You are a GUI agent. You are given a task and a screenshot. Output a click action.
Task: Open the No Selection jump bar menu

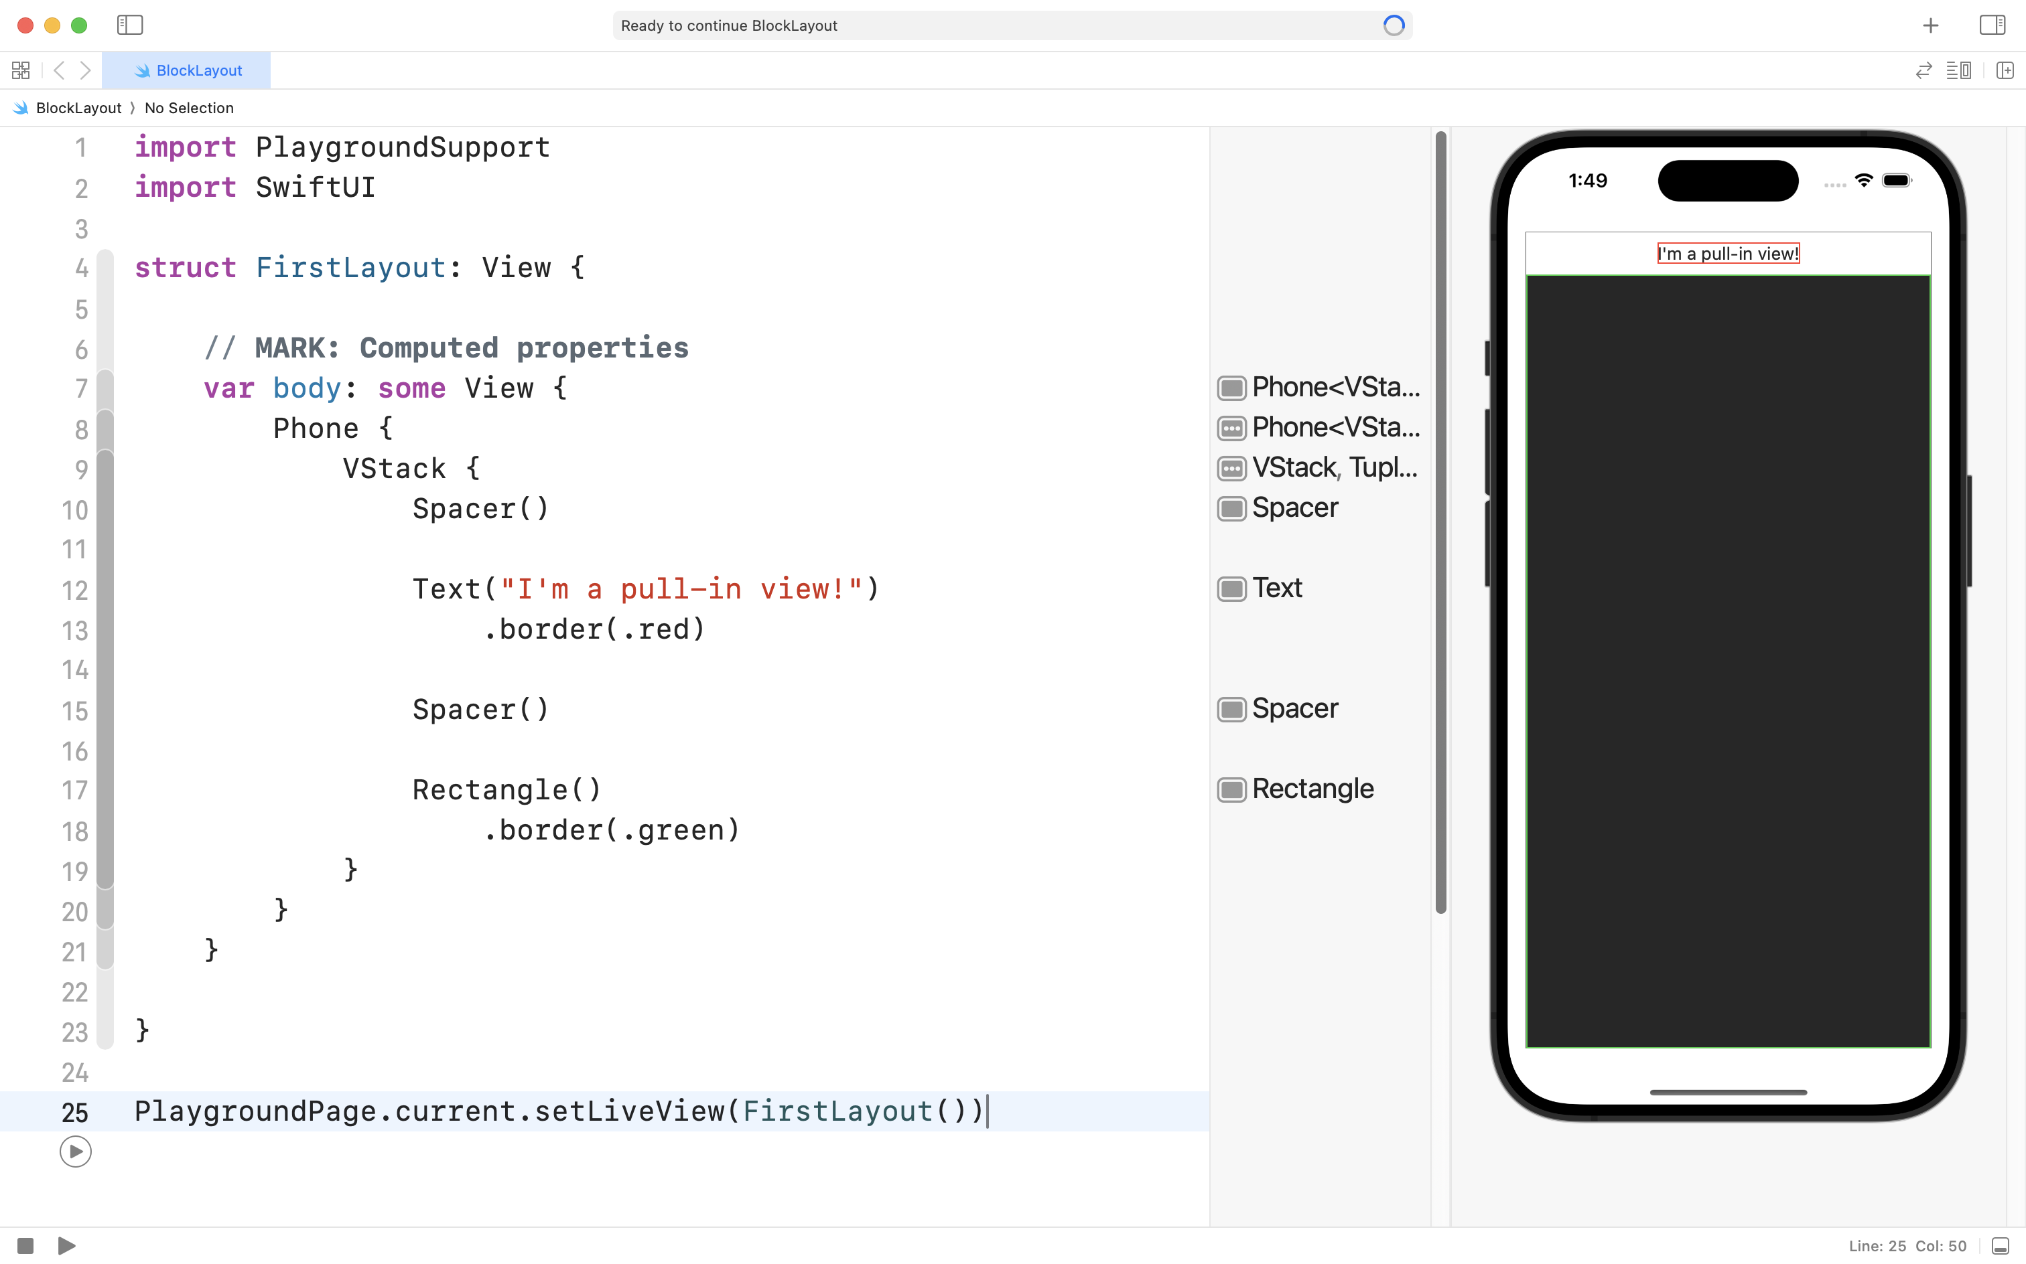click(189, 108)
